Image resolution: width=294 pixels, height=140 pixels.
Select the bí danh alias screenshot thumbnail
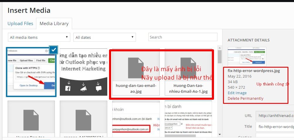(188, 120)
